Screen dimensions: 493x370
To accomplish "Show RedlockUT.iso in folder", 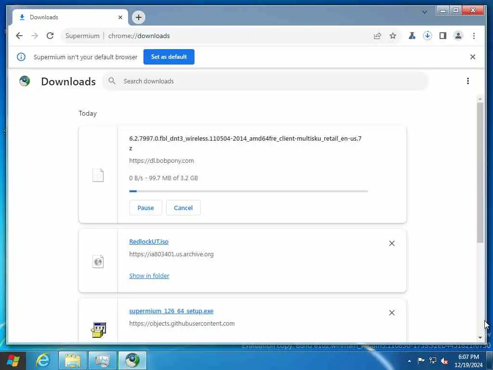I will (x=149, y=276).
